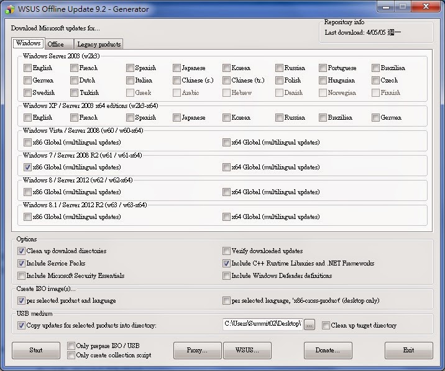Image resolution: width=445 pixels, height=371 pixels.
Task: Open Proxy... settings
Action: pyautogui.click(x=197, y=351)
